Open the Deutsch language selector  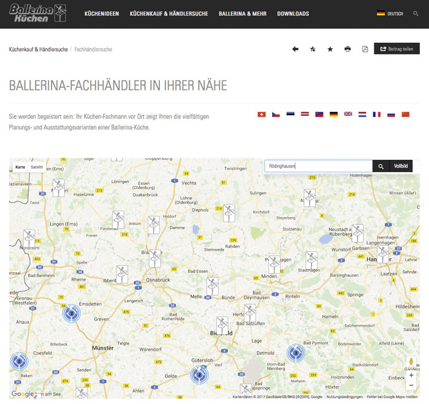(x=390, y=13)
